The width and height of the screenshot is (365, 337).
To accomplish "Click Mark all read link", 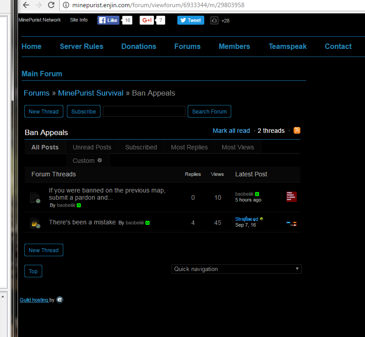I will tap(231, 131).
